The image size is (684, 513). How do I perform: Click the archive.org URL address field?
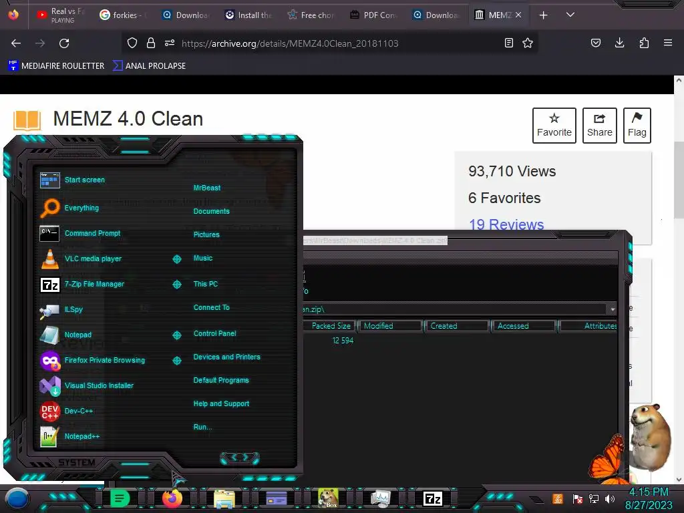[290, 43]
